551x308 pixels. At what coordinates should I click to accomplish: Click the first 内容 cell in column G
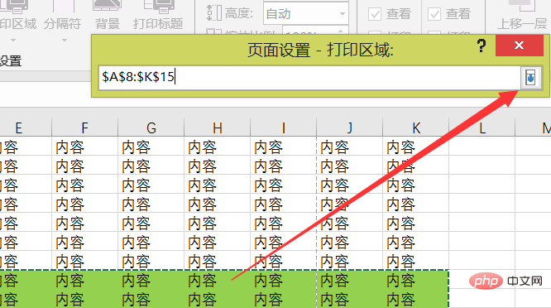pyautogui.click(x=151, y=147)
